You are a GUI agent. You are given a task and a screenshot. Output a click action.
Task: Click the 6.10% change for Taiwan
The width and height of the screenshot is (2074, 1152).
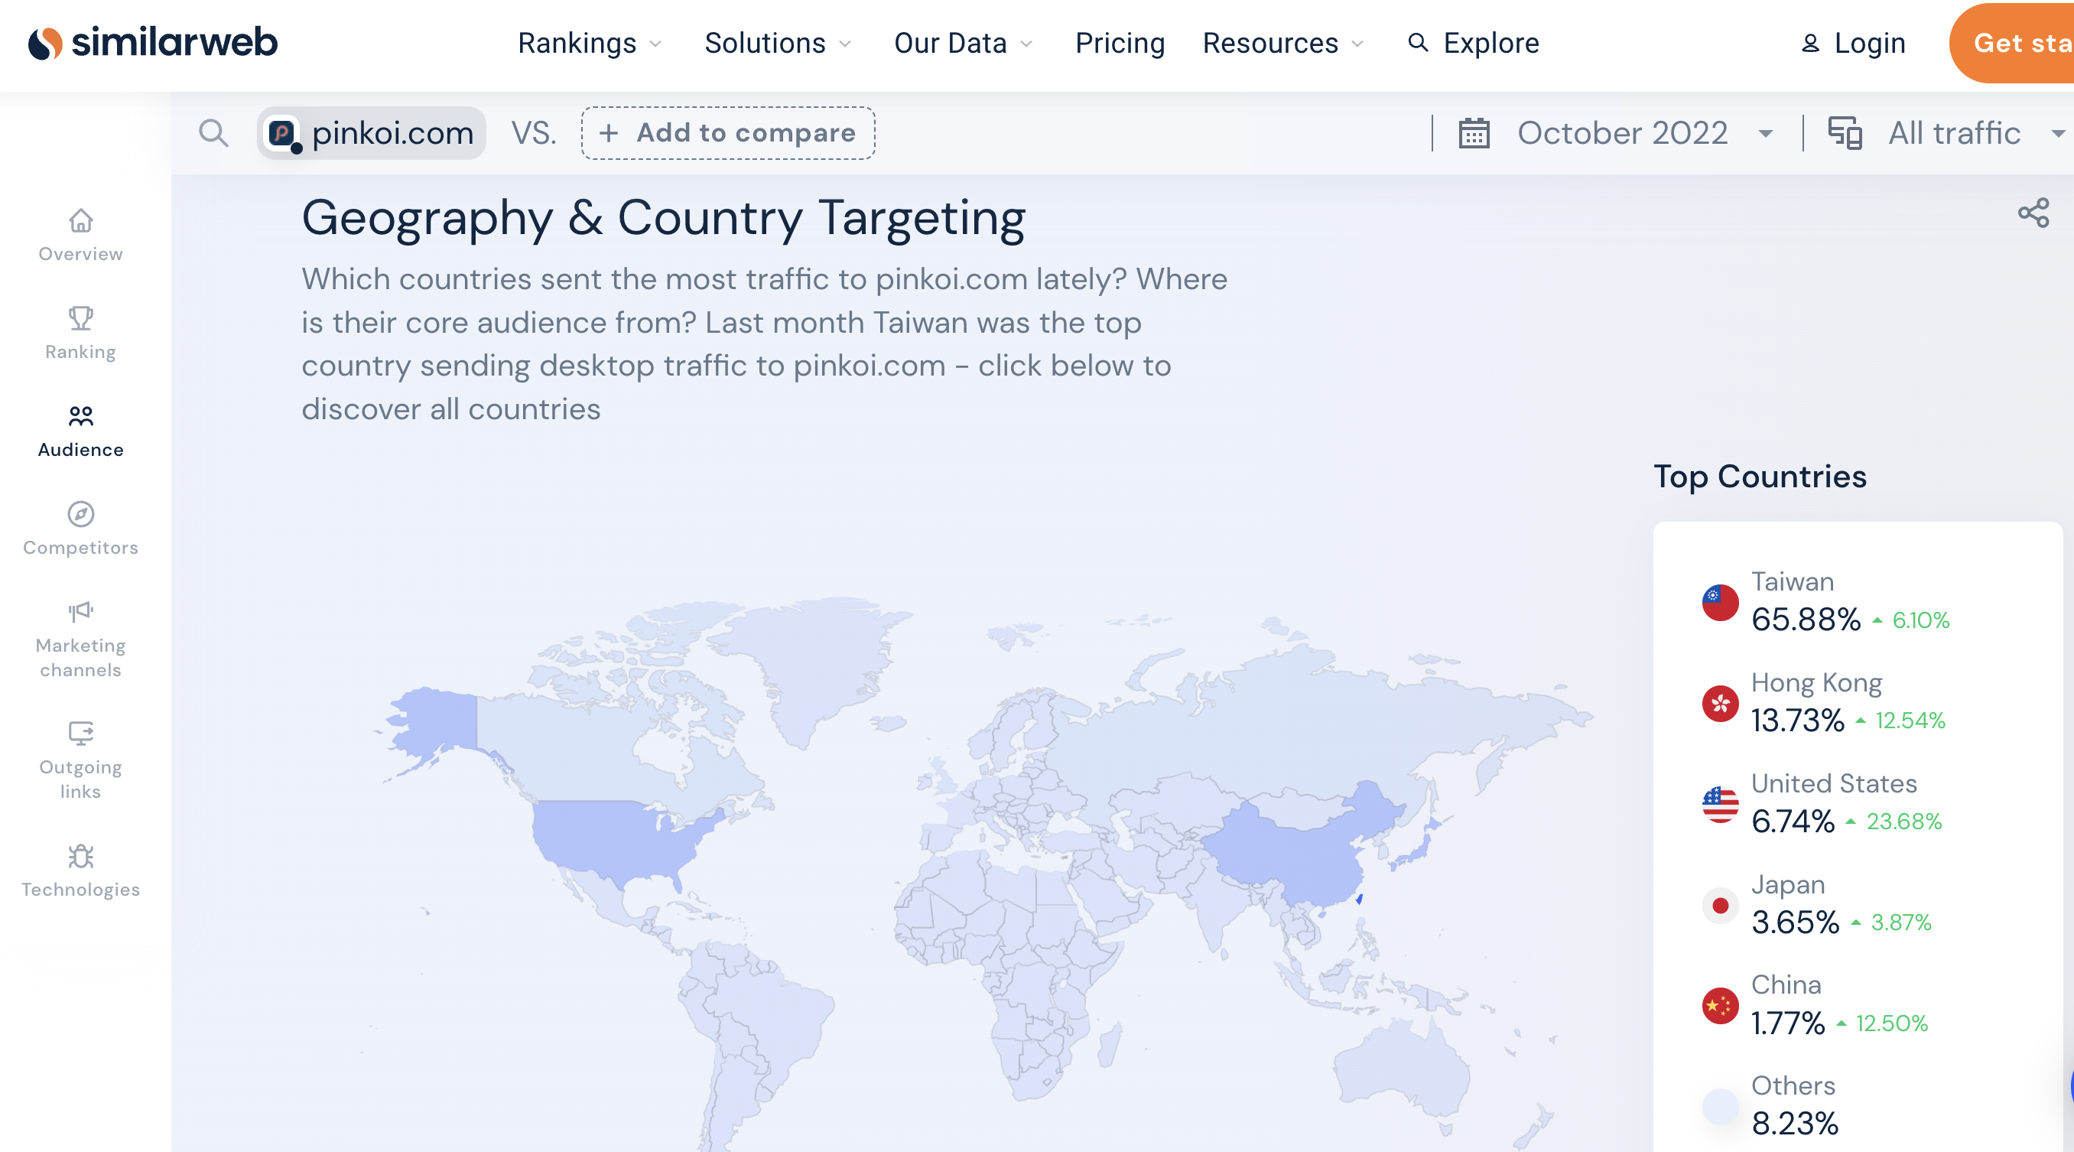pyautogui.click(x=1920, y=620)
